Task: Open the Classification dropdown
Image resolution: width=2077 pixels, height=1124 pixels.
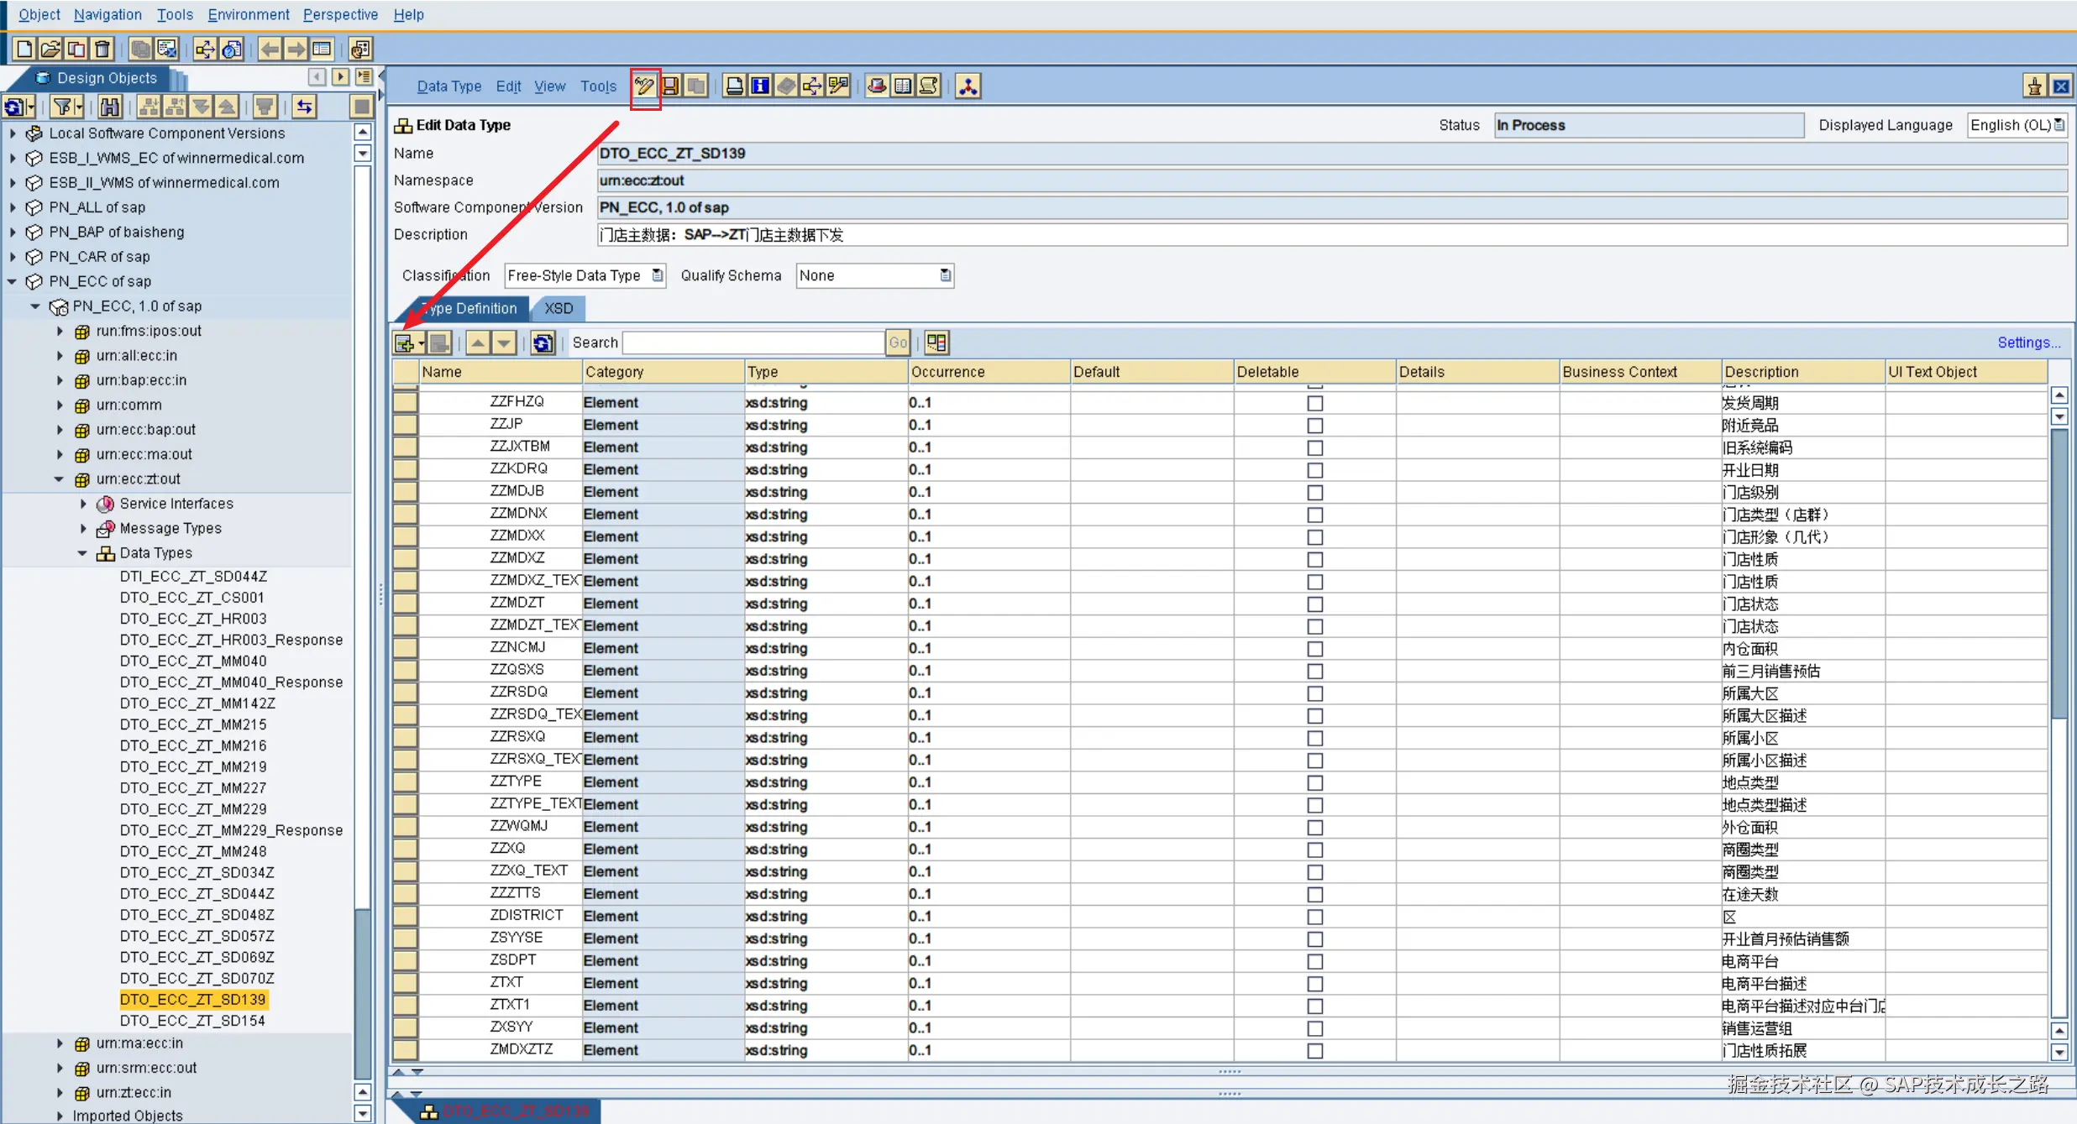Action: [657, 275]
